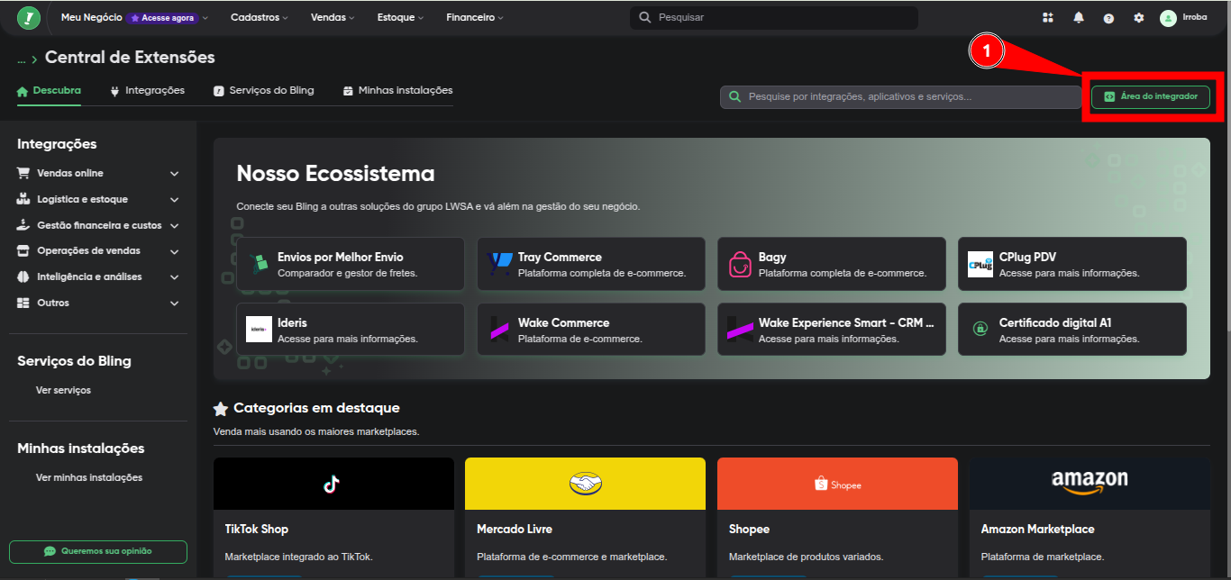Image resolution: width=1231 pixels, height=580 pixels.
Task: Click the Irroba user avatar
Action: 1168,18
